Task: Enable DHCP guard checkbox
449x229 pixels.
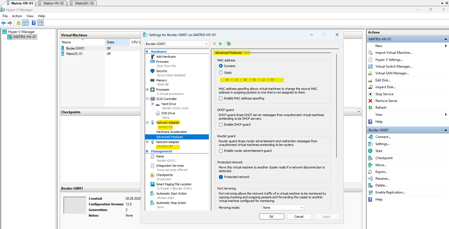Action: point(221,124)
